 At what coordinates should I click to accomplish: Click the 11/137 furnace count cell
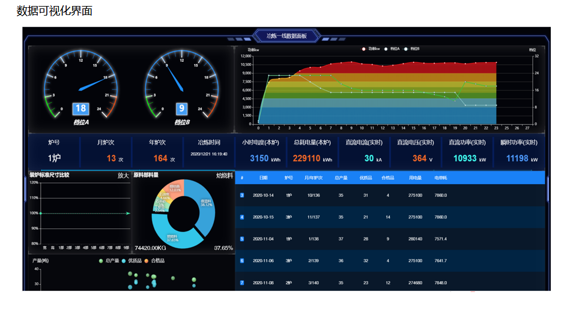click(314, 217)
